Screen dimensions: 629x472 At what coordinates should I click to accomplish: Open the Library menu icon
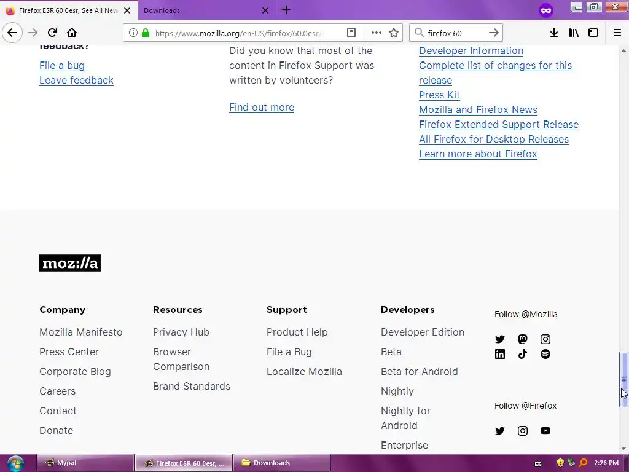[x=574, y=33]
